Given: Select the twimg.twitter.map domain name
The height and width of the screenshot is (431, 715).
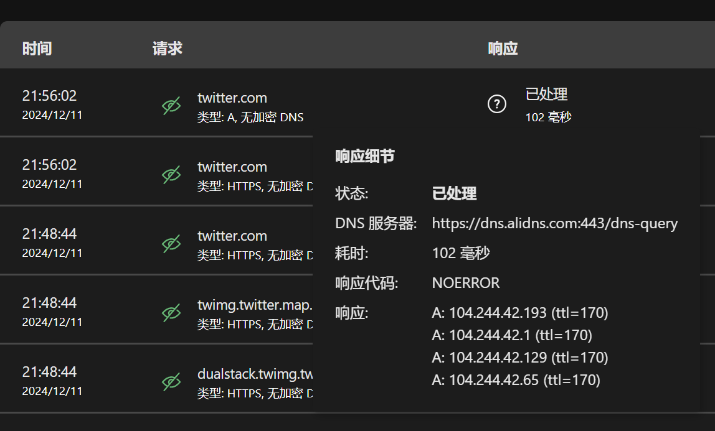Looking at the screenshot, I should [x=255, y=305].
